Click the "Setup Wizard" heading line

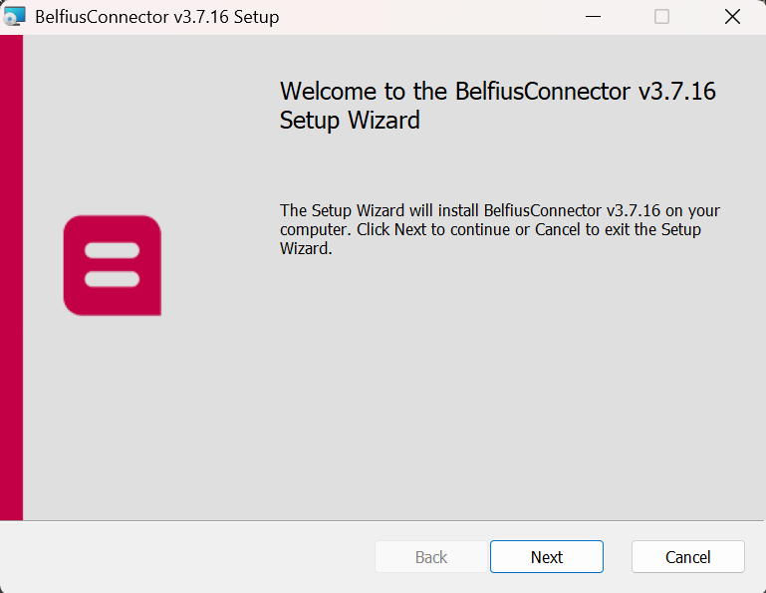pyautogui.click(x=350, y=121)
